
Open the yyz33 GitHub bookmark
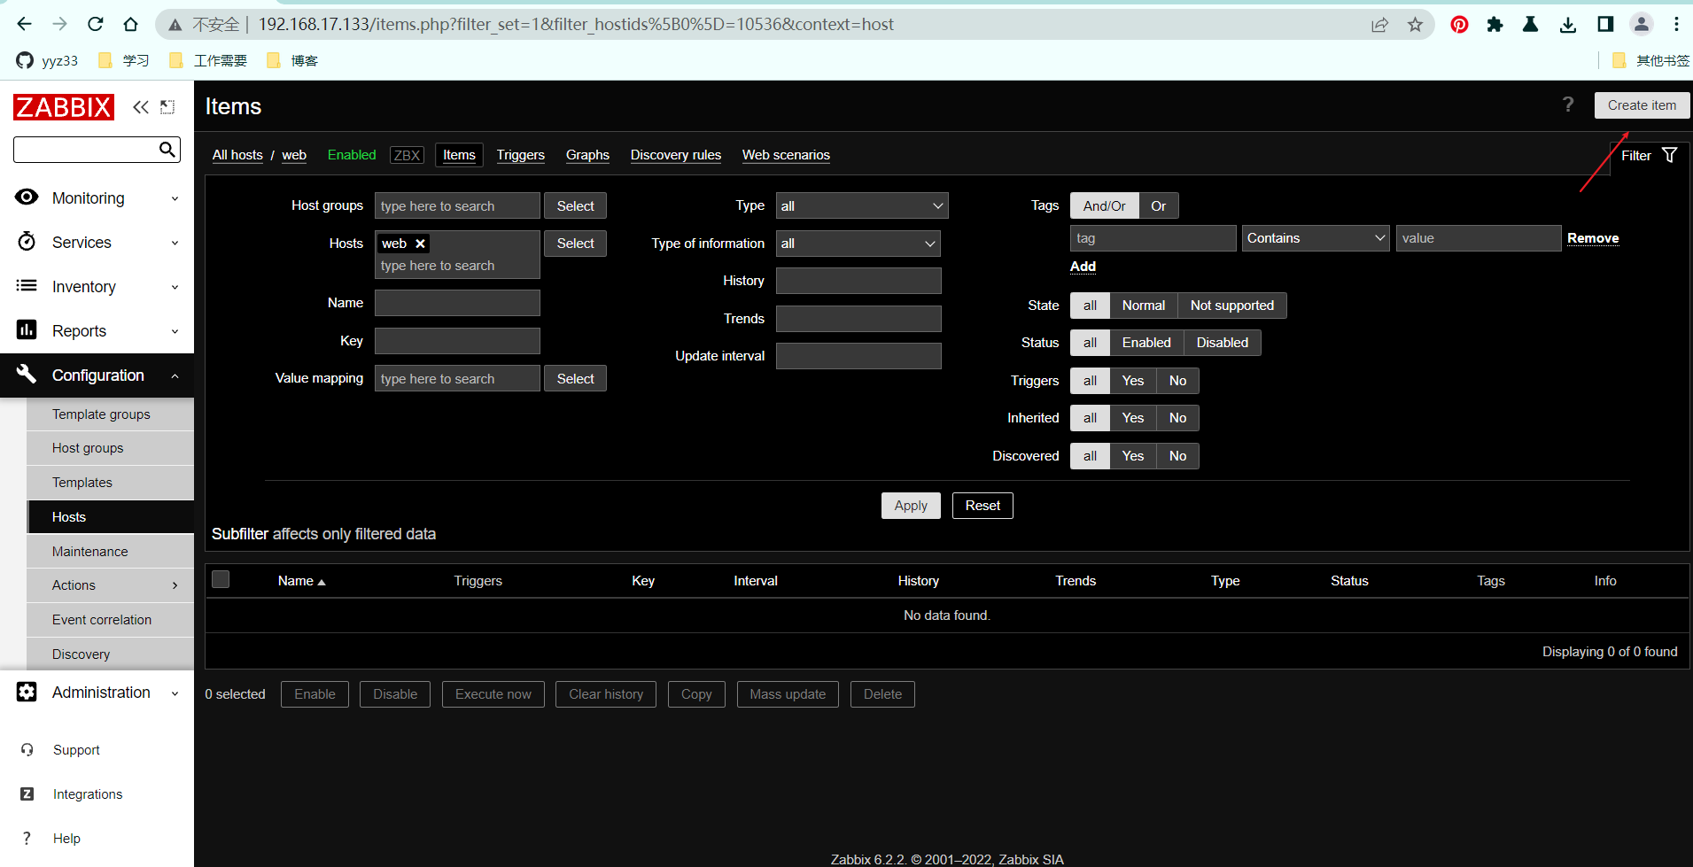coord(48,60)
